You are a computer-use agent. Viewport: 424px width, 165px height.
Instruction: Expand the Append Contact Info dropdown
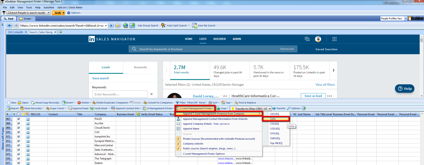point(140,108)
